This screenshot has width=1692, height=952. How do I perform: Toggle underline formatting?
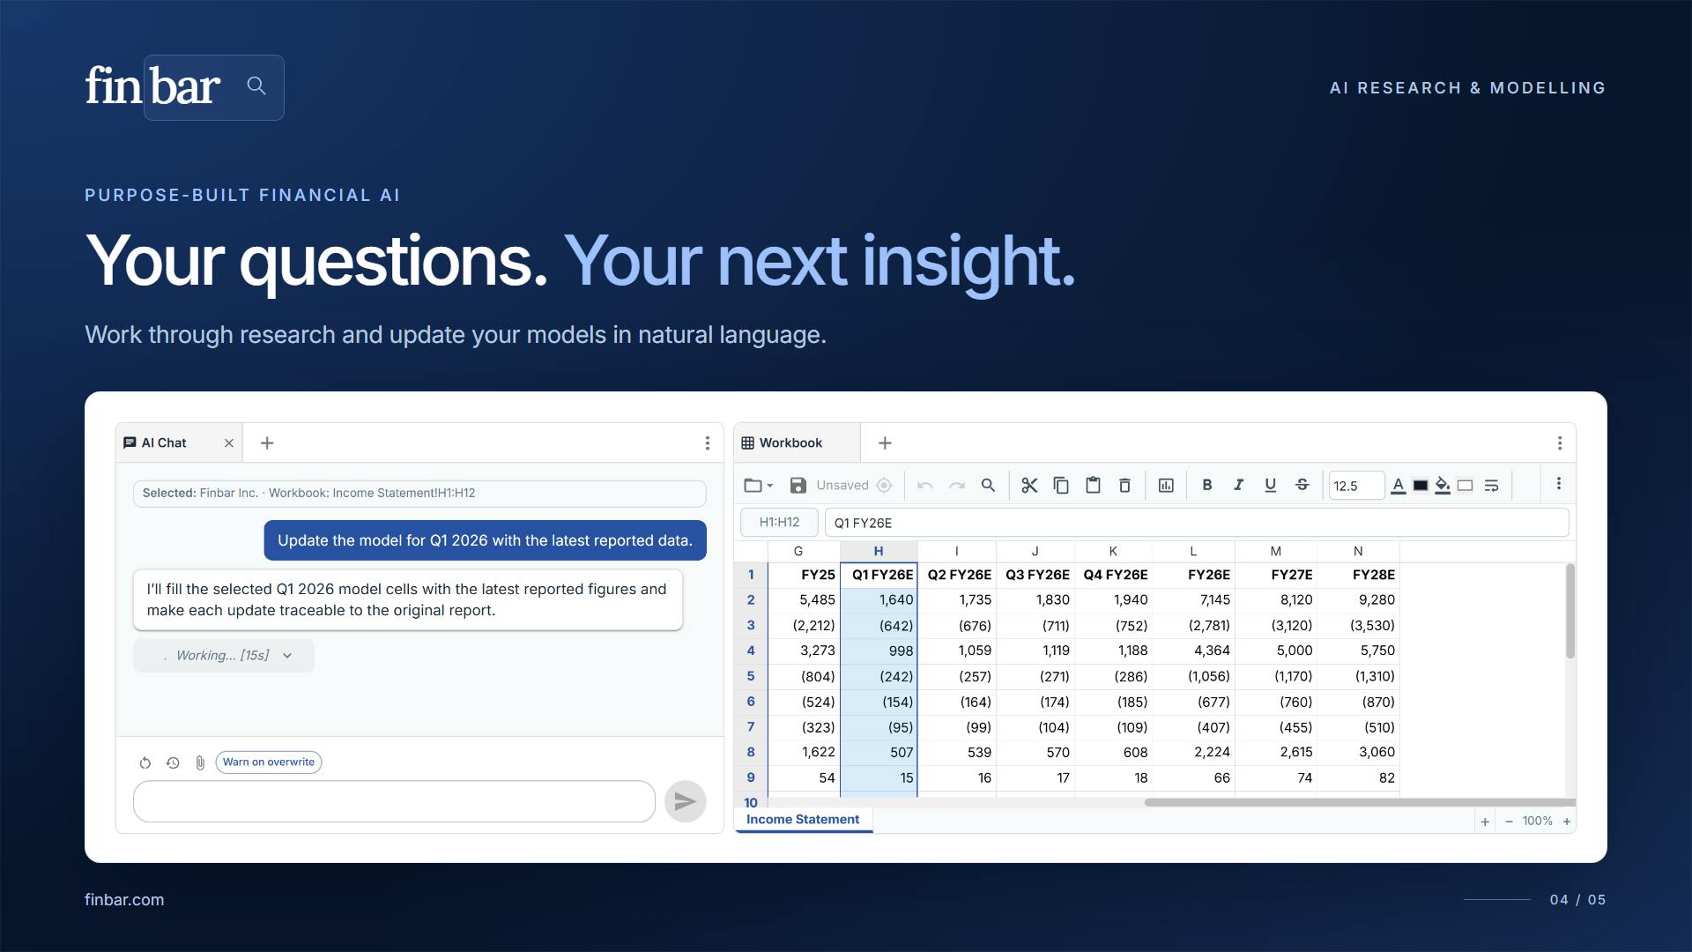click(x=1270, y=485)
